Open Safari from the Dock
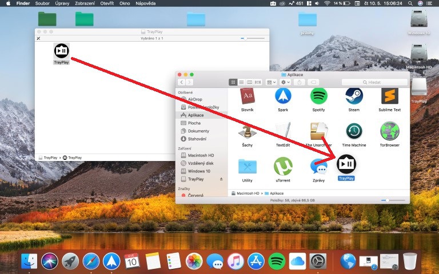The image size is (439, 274). tap(91, 261)
